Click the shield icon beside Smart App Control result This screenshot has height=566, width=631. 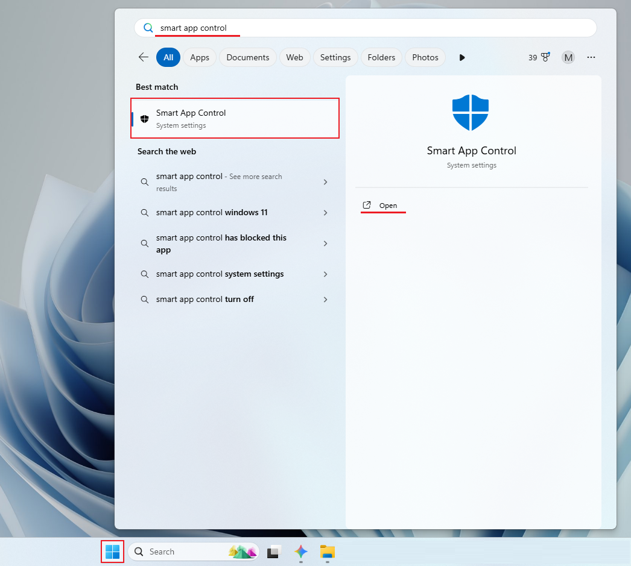[x=144, y=119]
